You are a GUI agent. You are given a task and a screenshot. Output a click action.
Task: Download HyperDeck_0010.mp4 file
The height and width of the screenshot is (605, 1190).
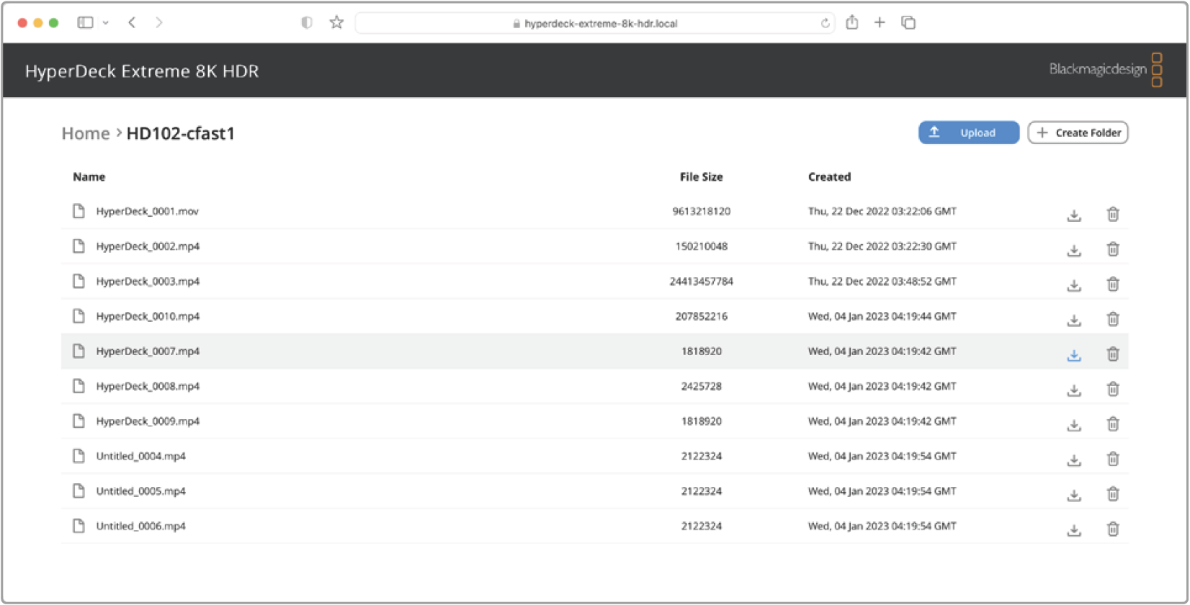tap(1074, 320)
